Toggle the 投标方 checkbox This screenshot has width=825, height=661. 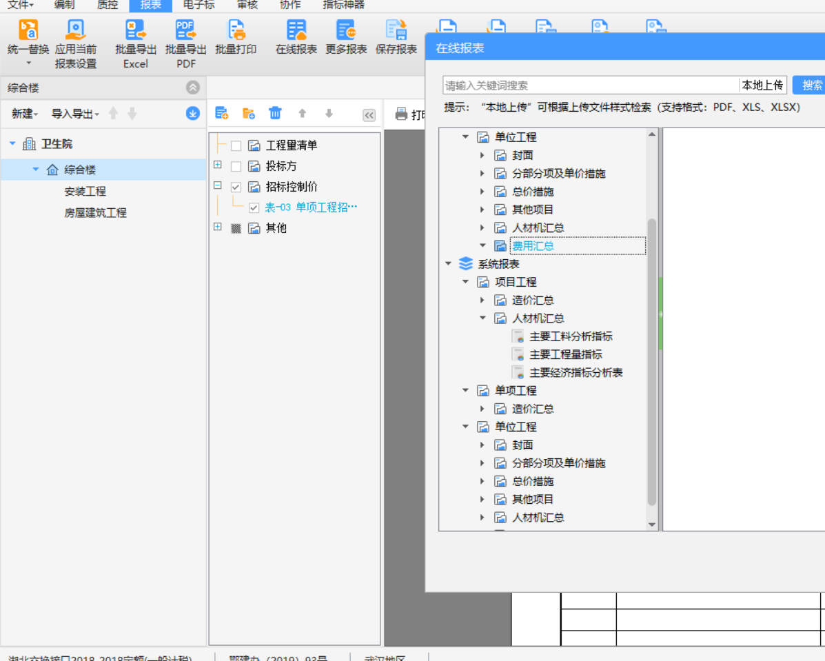click(x=236, y=166)
